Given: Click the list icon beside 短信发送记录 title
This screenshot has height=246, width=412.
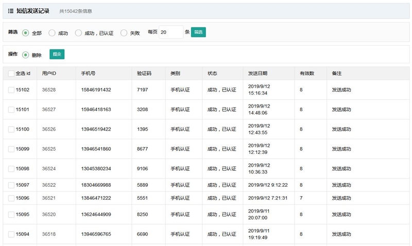Looking at the screenshot, I should point(11,11).
